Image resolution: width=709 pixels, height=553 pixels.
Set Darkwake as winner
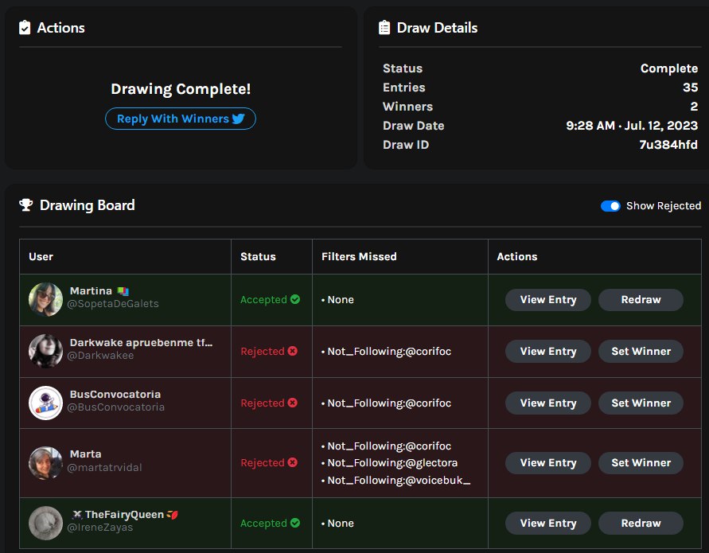point(641,352)
